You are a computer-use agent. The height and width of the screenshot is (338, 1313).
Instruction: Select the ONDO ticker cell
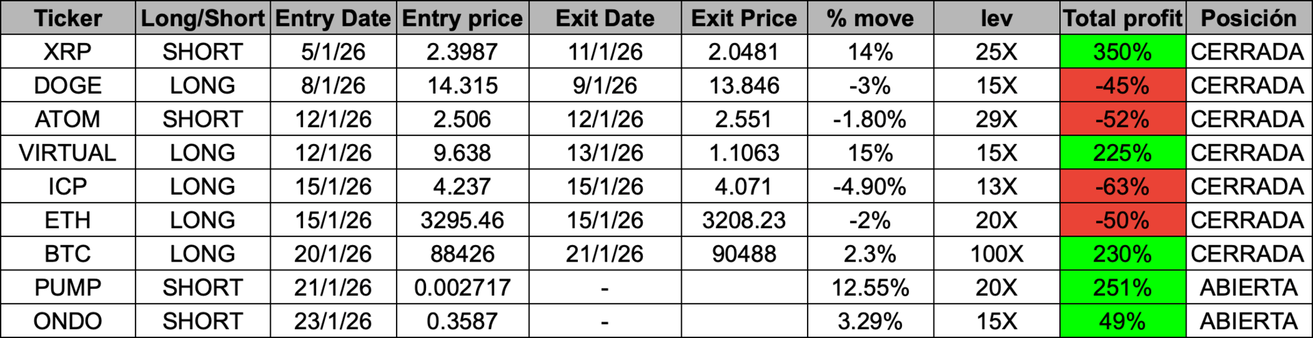tap(68, 321)
